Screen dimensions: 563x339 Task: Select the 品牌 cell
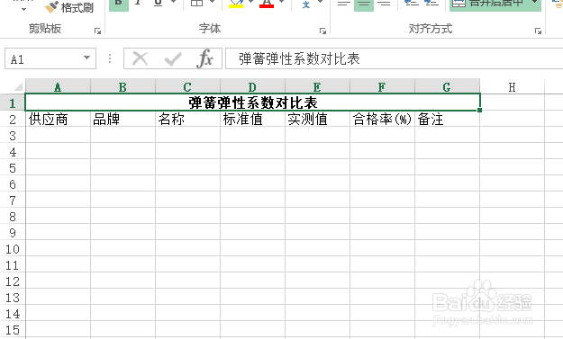(123, 119)
